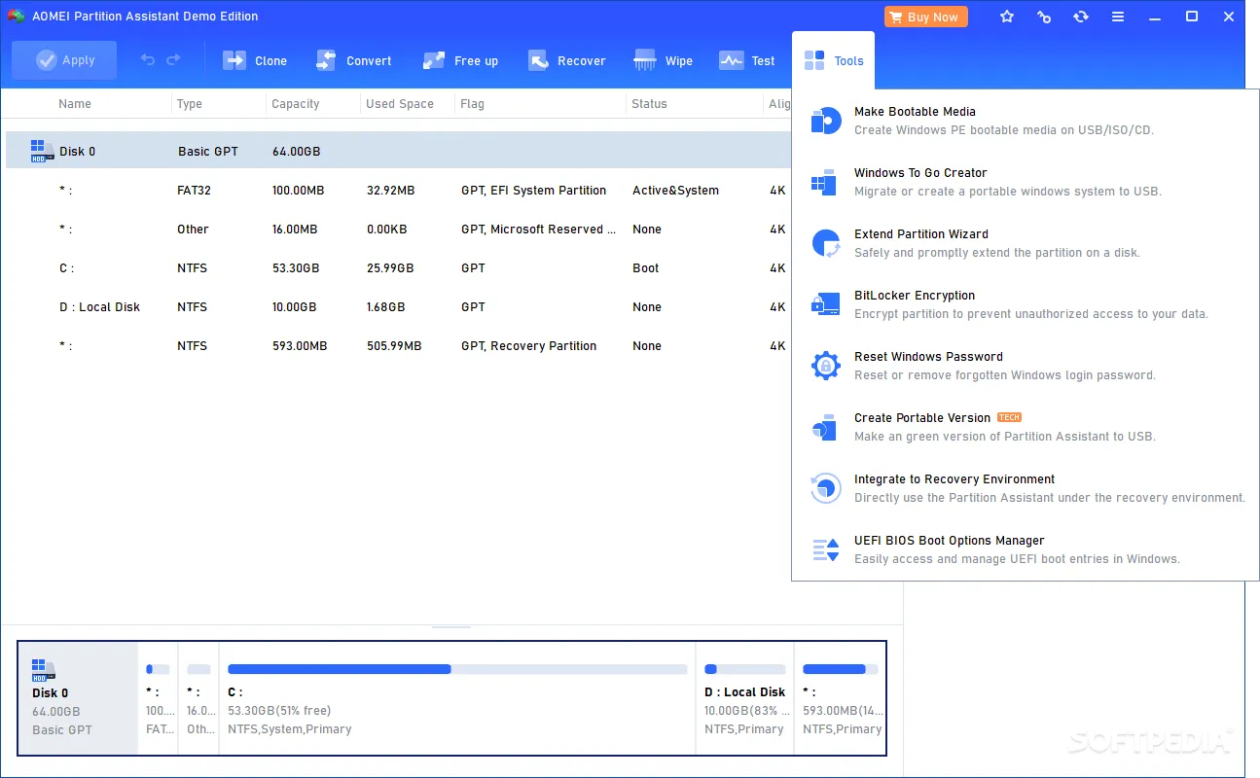This screenshot has width=1260, height=778.
Task: Select the Reset Windows Password gear icon
Action: (x=825, y=366)
